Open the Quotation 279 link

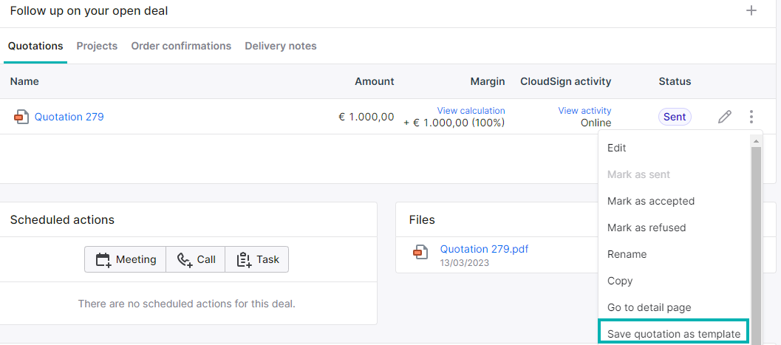[69, 117]
